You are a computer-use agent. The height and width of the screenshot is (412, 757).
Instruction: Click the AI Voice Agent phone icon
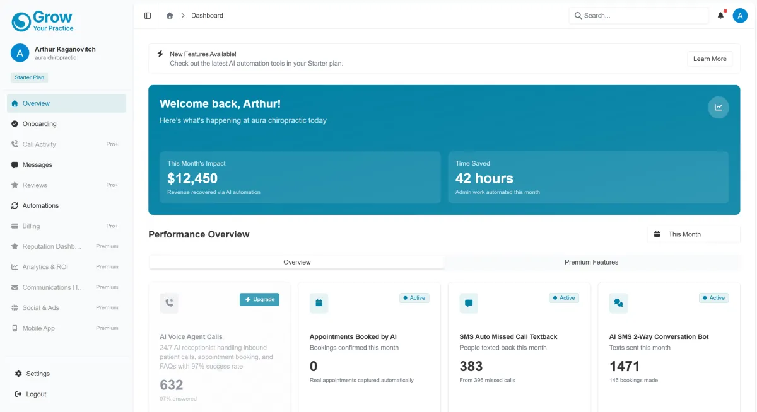[x=169, y=303]
